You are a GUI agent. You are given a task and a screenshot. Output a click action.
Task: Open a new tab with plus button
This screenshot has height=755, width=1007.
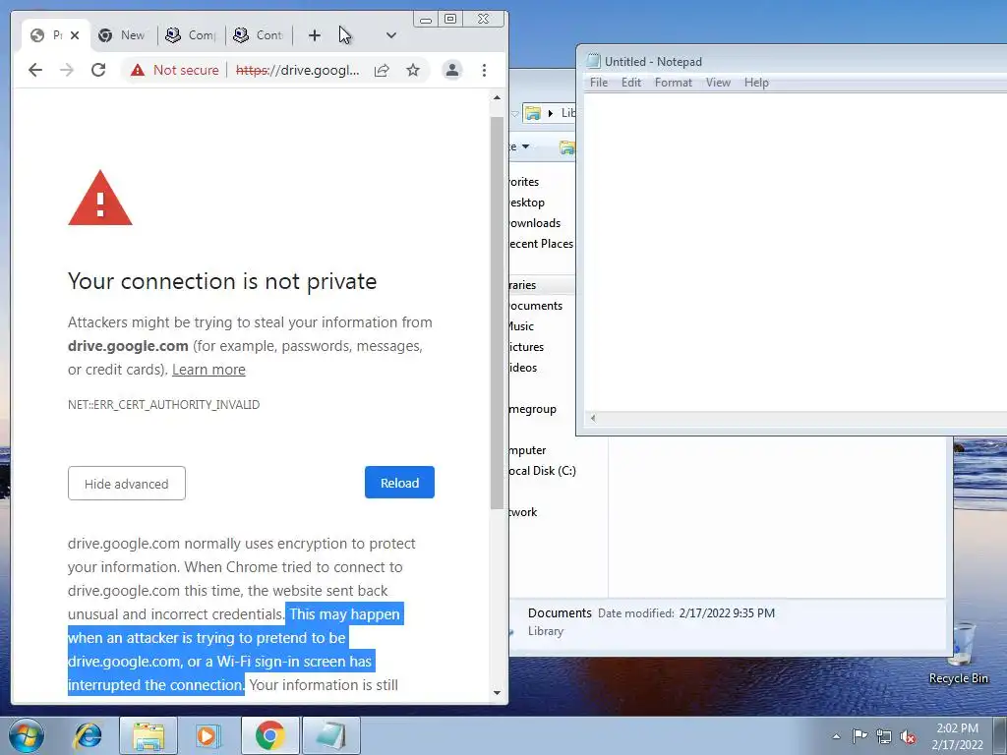pyautogui.click(x=314, y=35)
